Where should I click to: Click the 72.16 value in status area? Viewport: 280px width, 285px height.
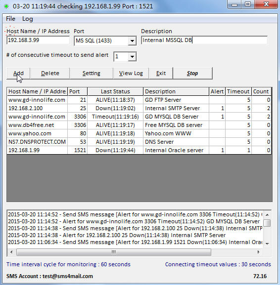pyautogui.click(x=260, y=276)
